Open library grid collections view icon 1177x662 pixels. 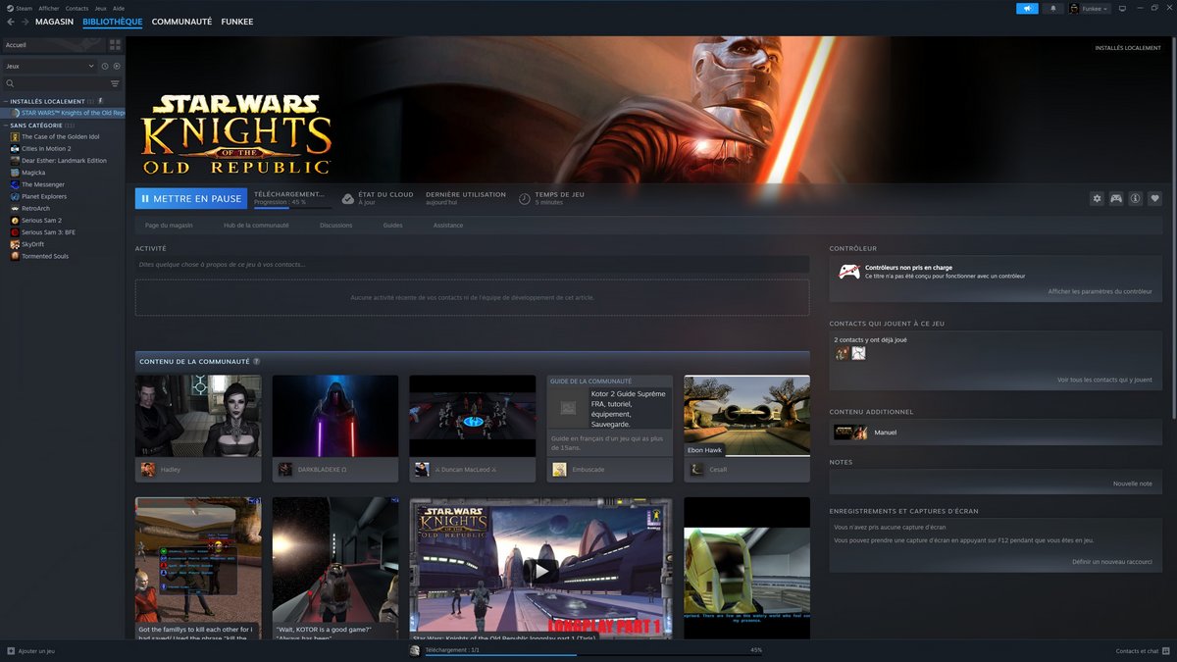tap(115, 45)
